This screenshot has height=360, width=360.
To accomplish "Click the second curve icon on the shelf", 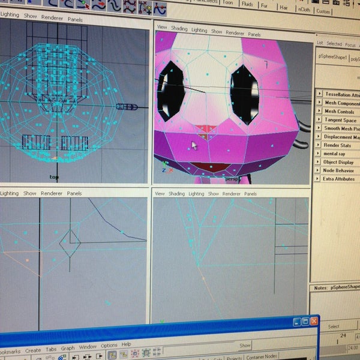I will tap(67, 4).
